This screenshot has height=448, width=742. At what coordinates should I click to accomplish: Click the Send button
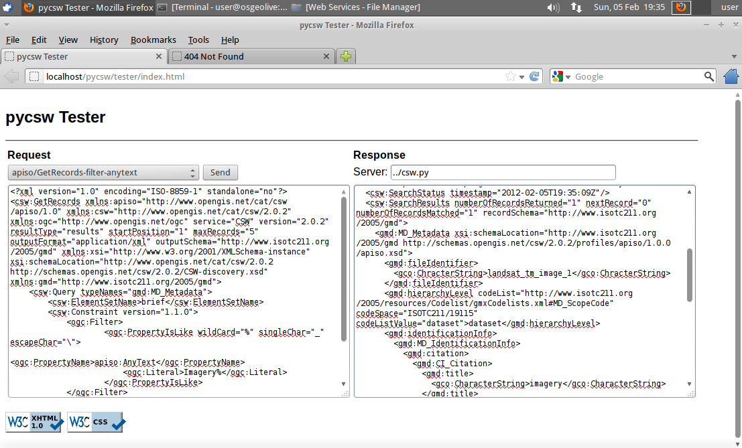coord(221,173)
